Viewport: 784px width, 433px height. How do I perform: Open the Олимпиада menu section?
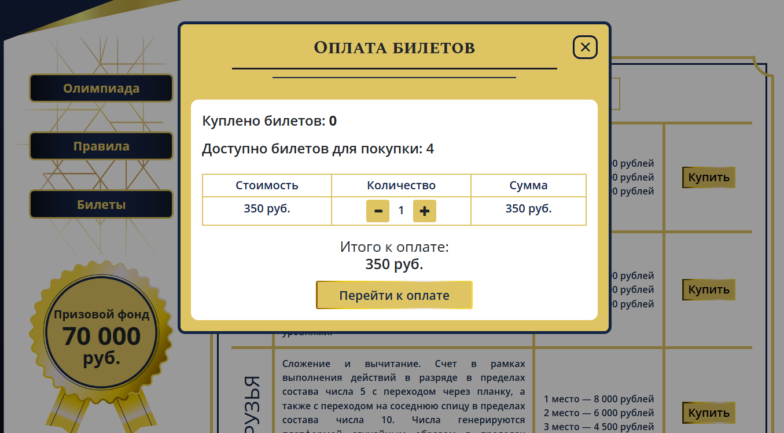101,89
